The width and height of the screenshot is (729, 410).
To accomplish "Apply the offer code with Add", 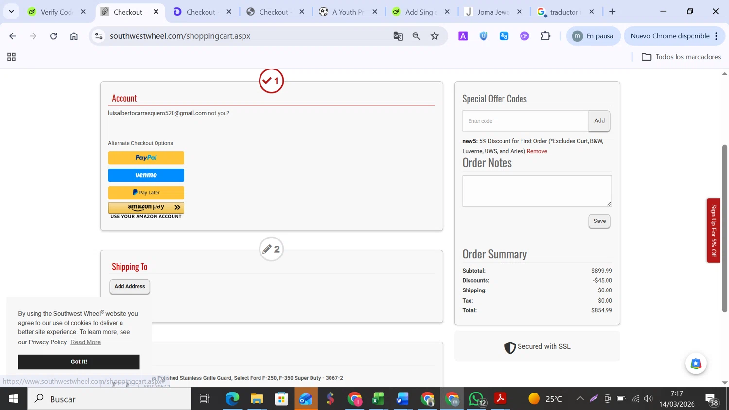I will pyautogui.click(x=599, y=121).
